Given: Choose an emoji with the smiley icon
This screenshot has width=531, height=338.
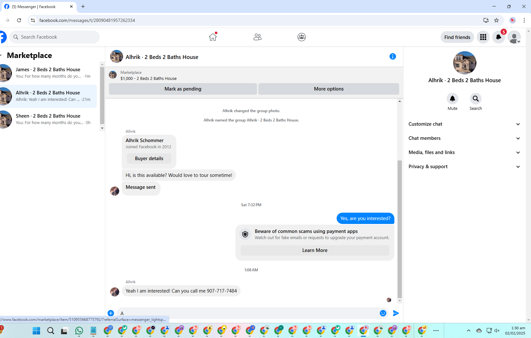Looking at the screenshot, I should point(383,313).
